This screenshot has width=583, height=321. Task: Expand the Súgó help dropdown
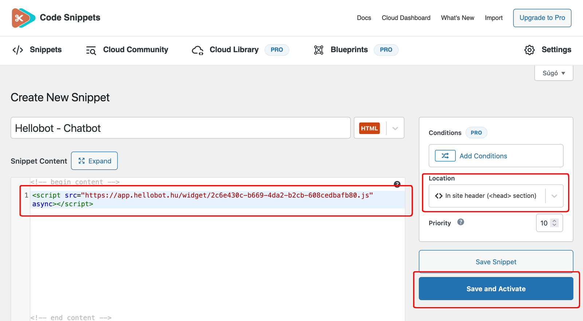(x=554, y=73)
